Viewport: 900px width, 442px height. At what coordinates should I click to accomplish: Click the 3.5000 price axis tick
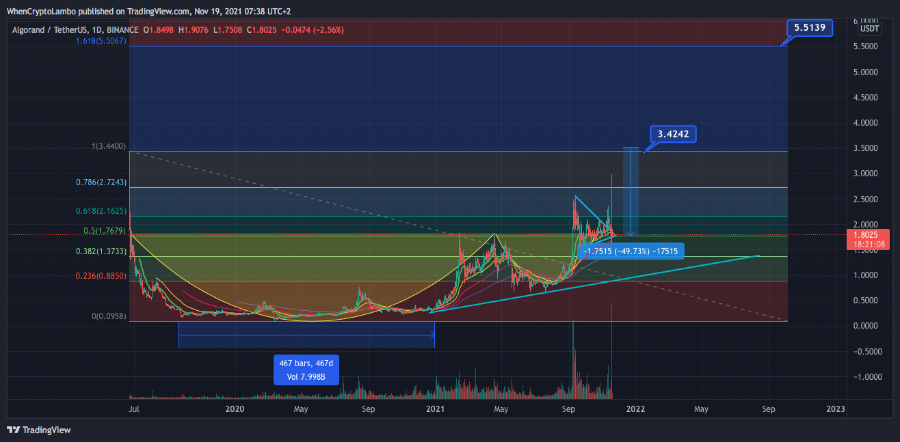tap(864, 148)
